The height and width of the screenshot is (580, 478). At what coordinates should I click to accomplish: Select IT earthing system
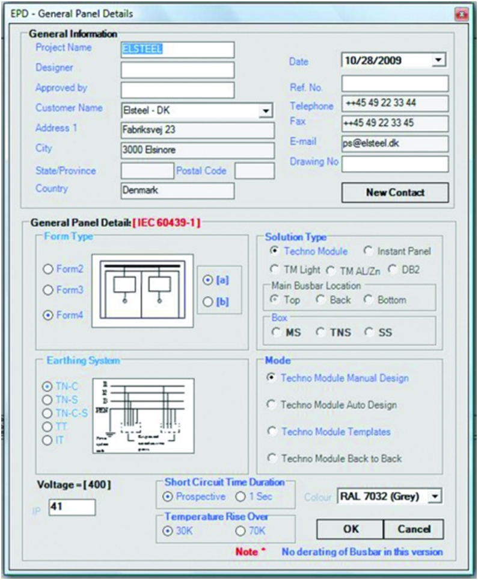(x=47, y=440)
